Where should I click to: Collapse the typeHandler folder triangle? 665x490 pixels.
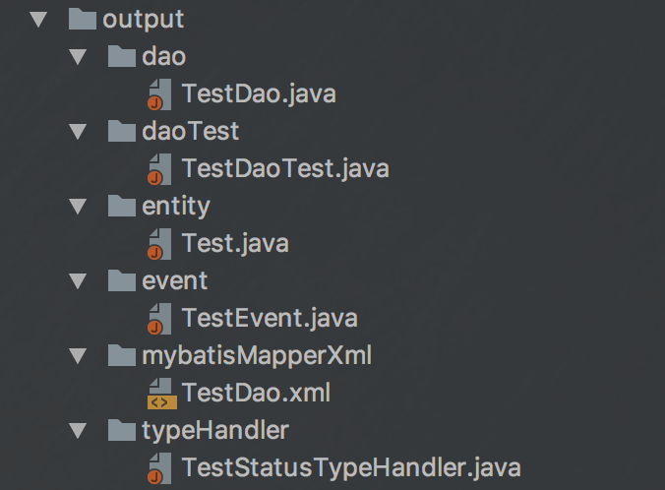click(78, 431)
